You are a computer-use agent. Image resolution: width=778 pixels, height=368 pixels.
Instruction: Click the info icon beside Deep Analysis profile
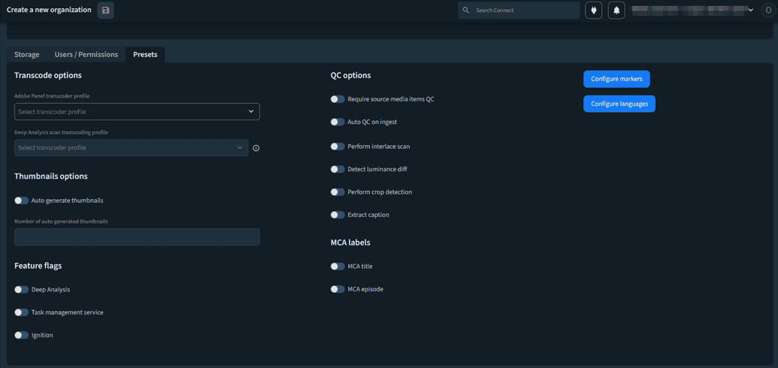pyautogui.click(x=256, y=148)
